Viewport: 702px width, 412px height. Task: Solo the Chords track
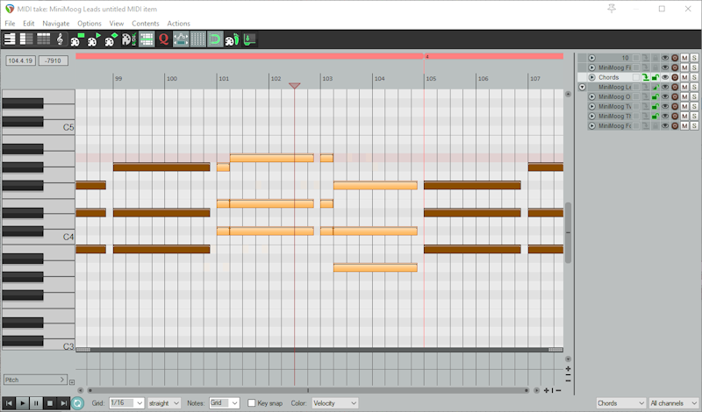[694, 77]
